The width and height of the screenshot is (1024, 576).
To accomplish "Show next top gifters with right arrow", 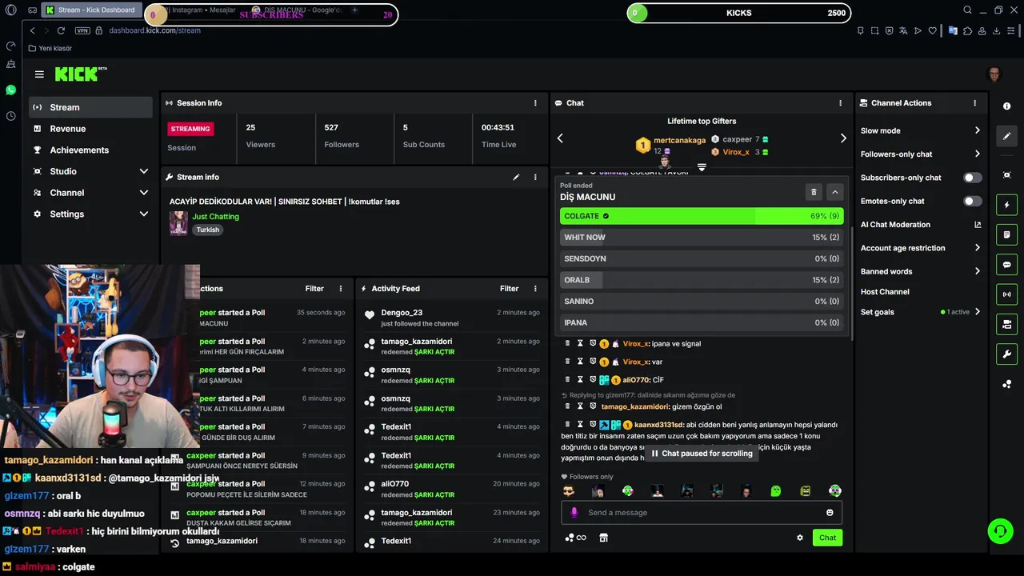I will pos(843,138).
